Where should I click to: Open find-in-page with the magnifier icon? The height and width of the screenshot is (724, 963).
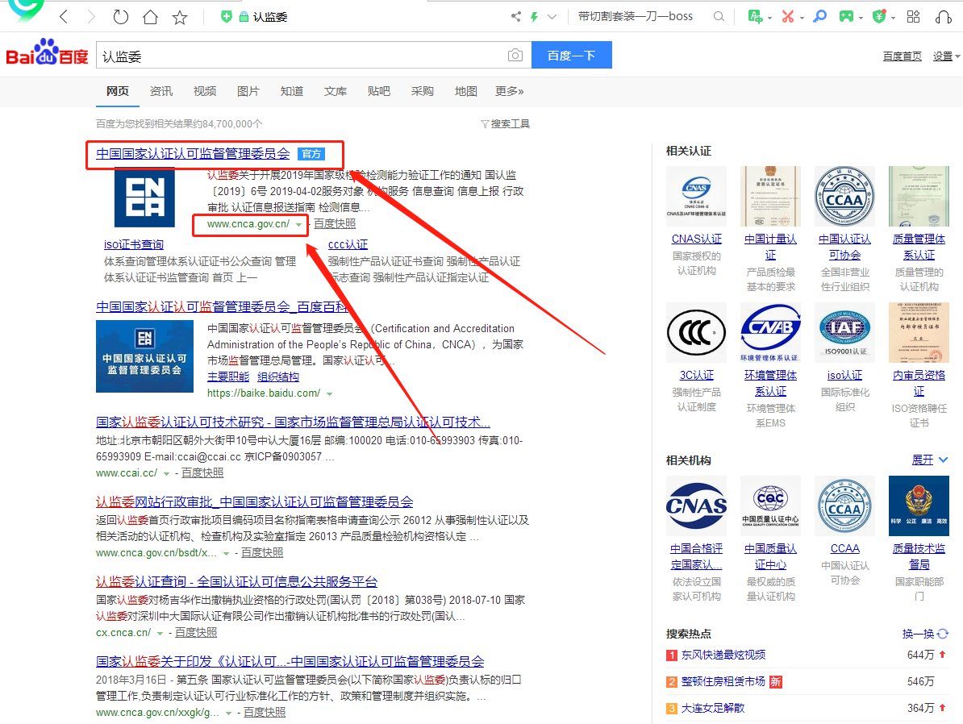coord(819,16)
